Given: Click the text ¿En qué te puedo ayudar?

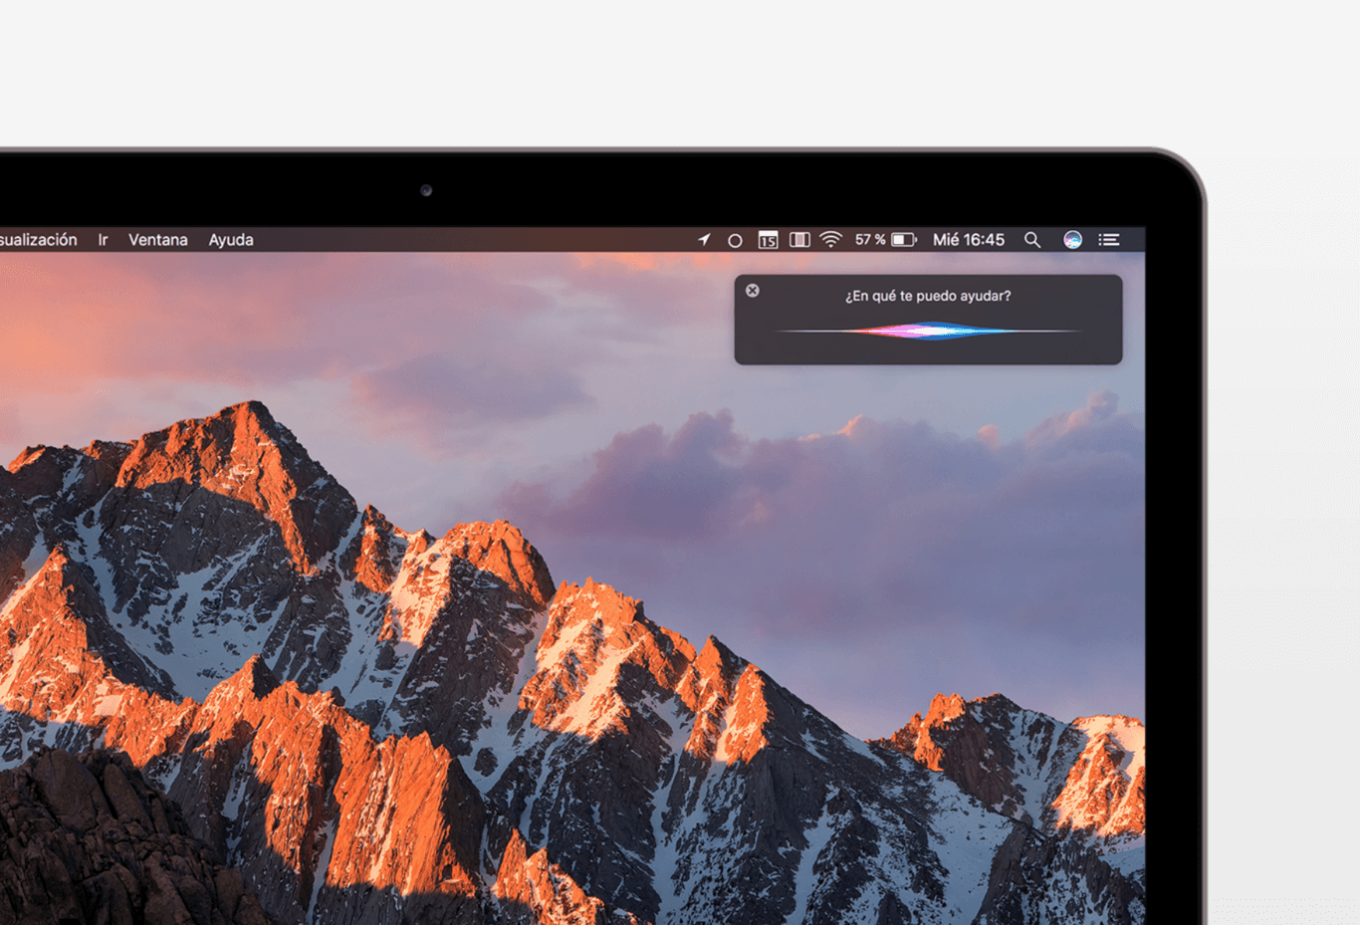Looking at the screenshot, I should click(x=926, y=295).
